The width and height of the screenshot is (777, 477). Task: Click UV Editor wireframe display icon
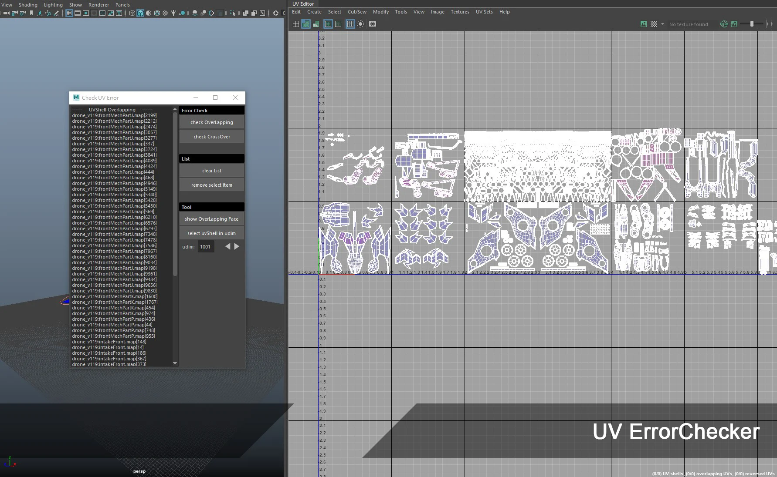[296, 24]
